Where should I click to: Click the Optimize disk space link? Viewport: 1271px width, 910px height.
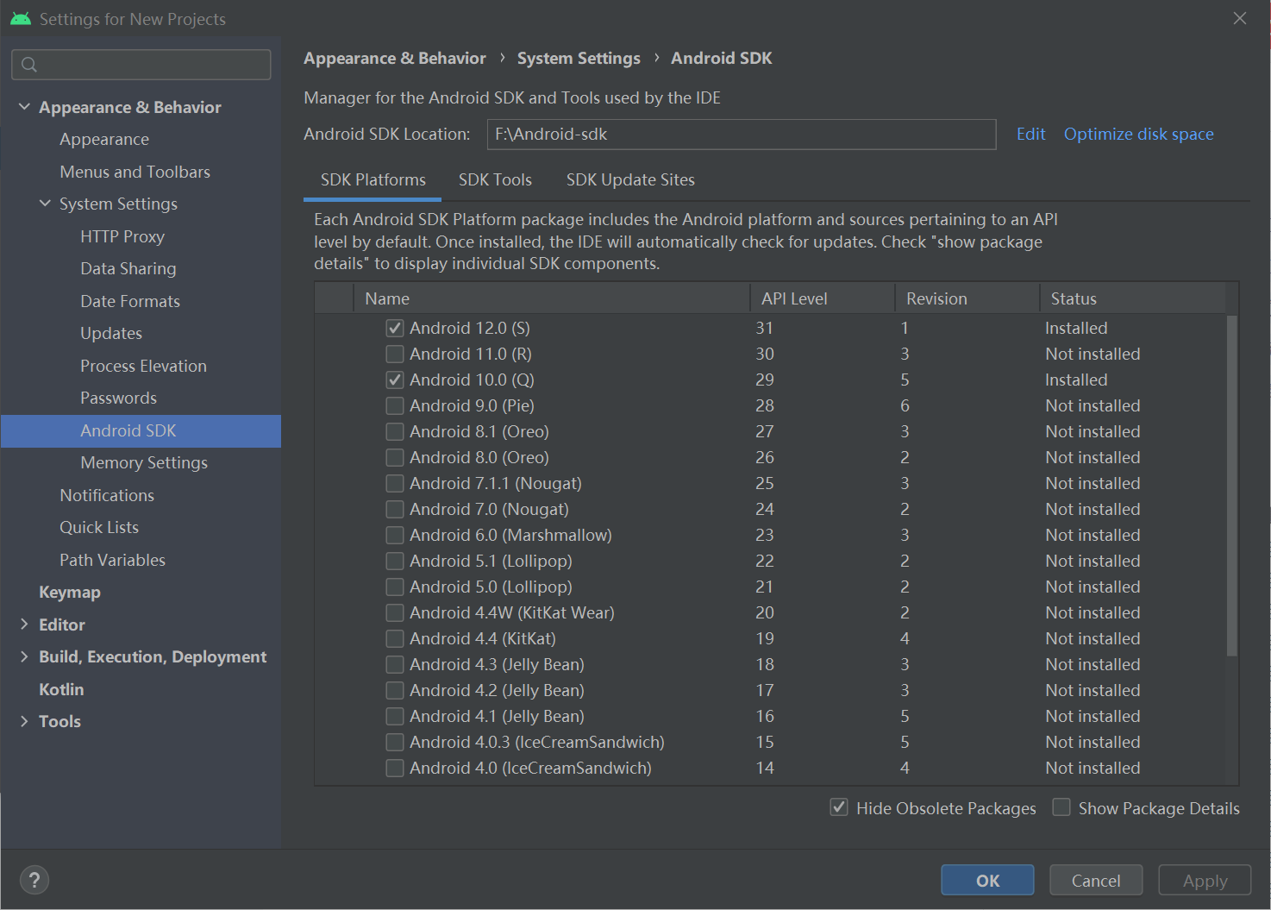(x=1138, y=134)
